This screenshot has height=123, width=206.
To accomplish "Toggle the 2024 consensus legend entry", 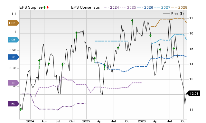I will (x=111, y=7).
